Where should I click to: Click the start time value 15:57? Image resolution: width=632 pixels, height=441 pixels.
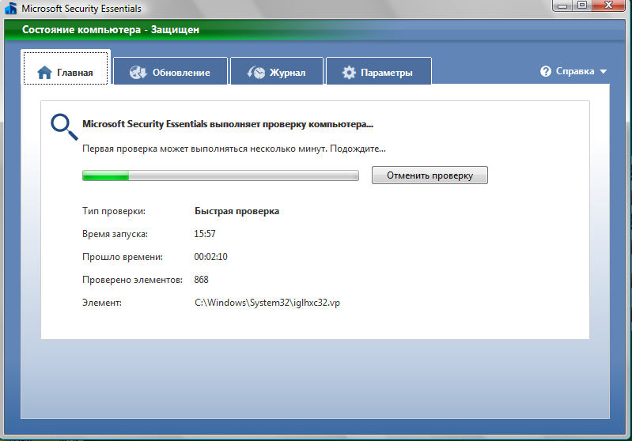pos(205,234)
